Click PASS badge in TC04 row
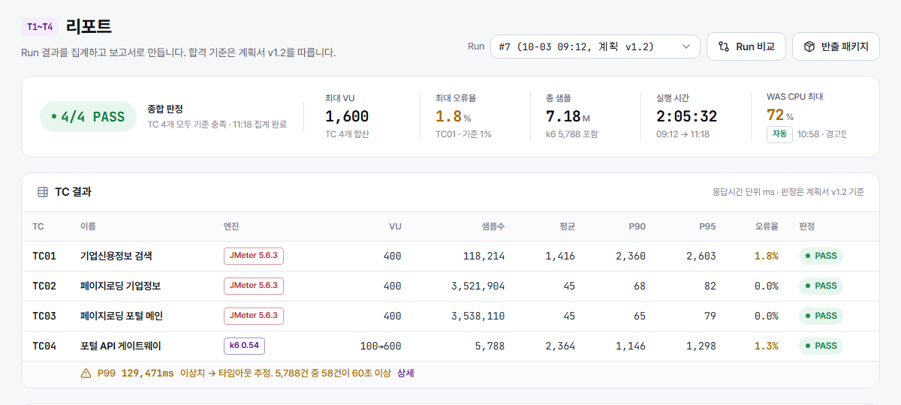This screenshot has height=405, width=901. (821, 346)
